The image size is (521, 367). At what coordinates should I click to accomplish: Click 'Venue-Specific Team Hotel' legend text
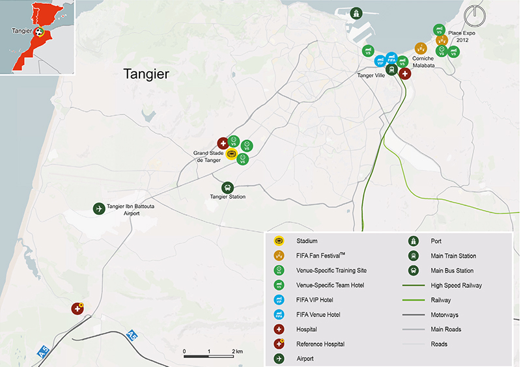pos(330,285)
